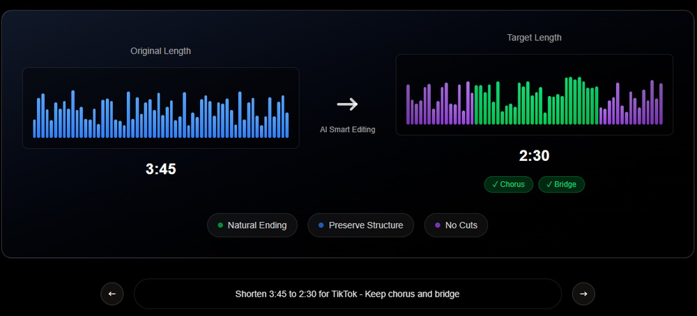Click the 2:30 target duration value

535,156
